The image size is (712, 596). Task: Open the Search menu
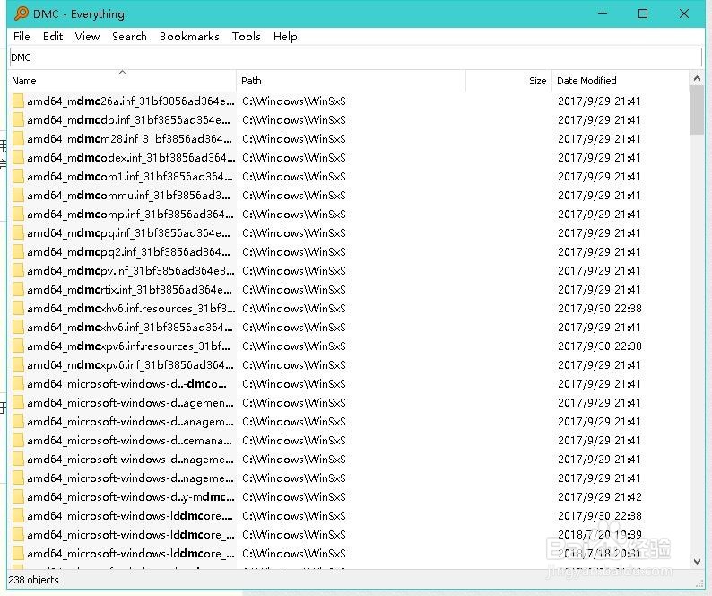(x=129, y=37)
